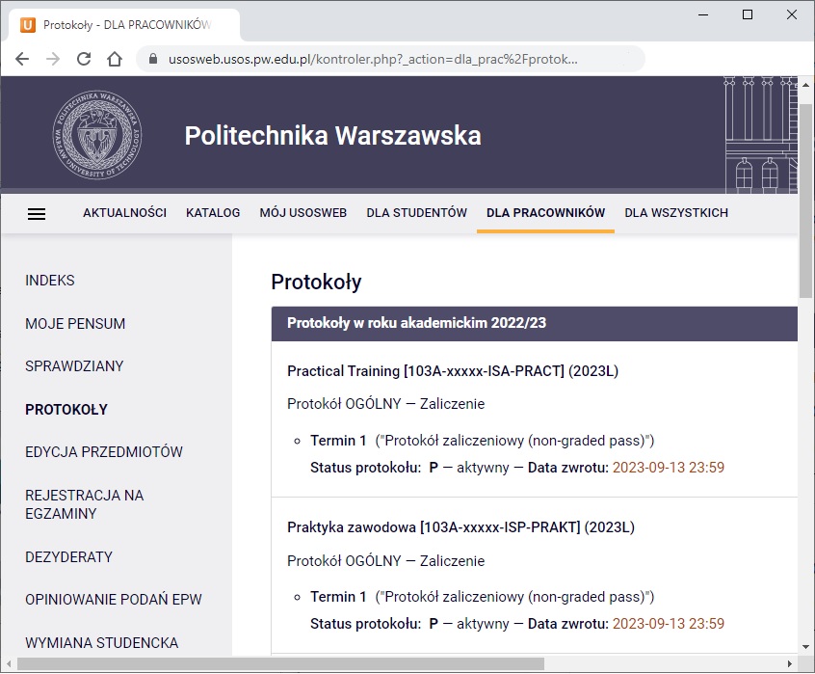Open SPRAWDZIANY in the sidebar
The width and height of the screenshot is (815, 674).
[x=74, y=366]
